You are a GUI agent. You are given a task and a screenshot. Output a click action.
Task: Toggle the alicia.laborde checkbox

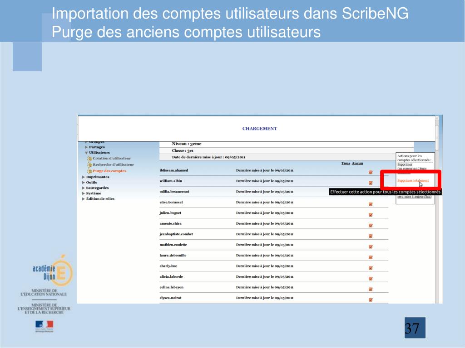coord(371,279)
